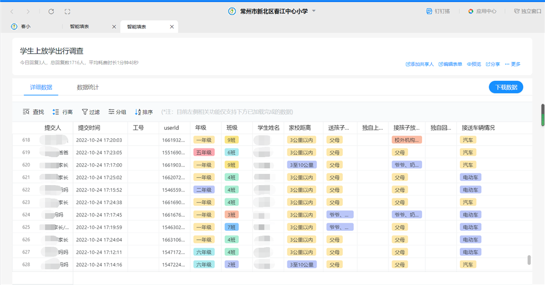Select the 数据统计 tab
Screen dimensions: 545x285
(x=88, y=87)
